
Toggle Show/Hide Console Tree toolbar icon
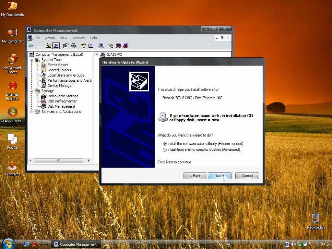click(x=56, y=46)
